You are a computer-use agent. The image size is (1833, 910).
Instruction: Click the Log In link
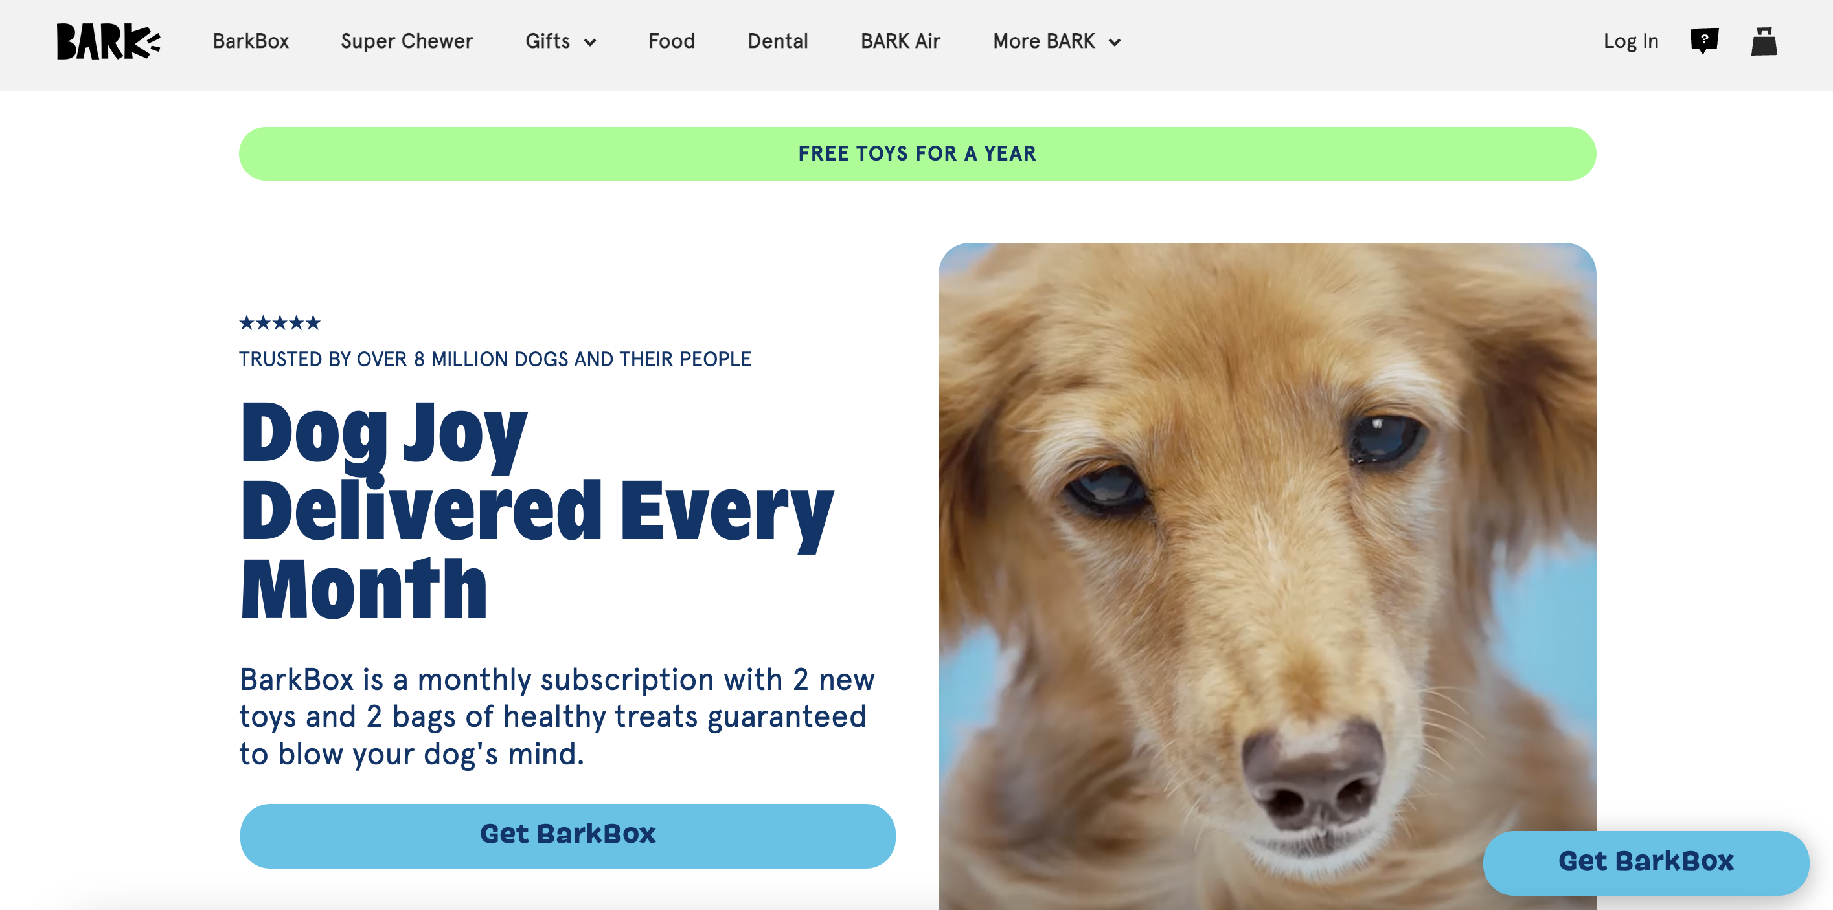coord(1630,41)
